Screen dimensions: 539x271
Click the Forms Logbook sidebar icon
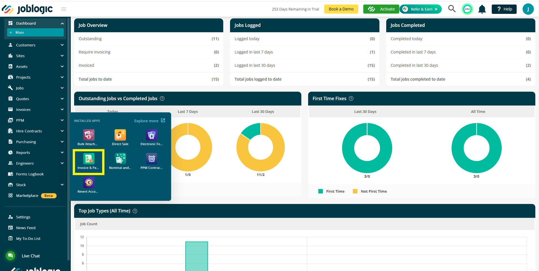tap(10, 174)
